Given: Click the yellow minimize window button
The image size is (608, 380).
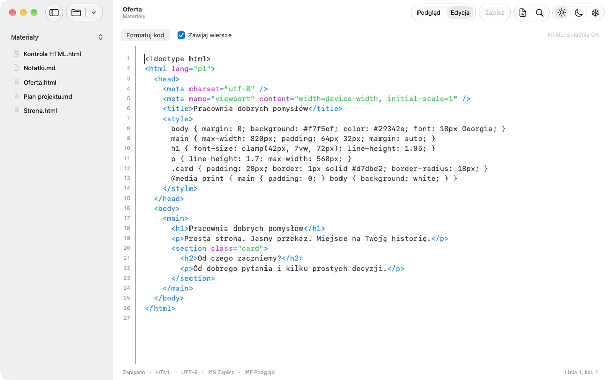Looking at the screenshot, I should click(x=23, y=13).
